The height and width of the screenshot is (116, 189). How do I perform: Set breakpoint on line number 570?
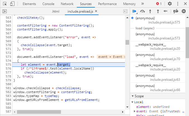click(8, 45)
